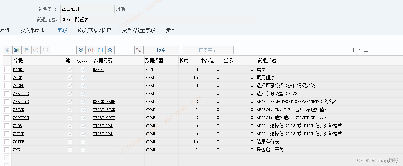Click field name ZGXBM
Screen dimensions: 403x166
19,142
